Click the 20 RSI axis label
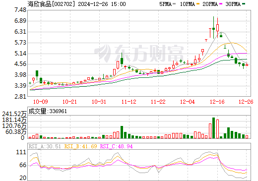 coord(23,178)
